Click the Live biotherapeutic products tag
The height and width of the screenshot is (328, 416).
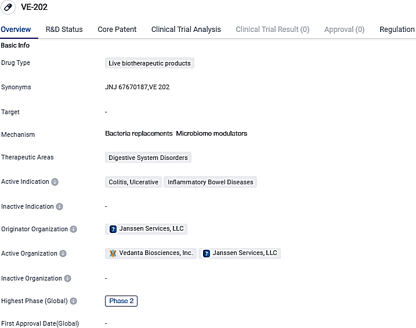(150, 63)
